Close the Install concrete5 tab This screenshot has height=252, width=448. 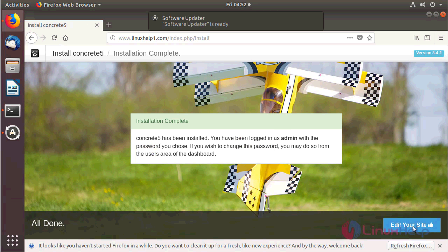click(97, 25)
